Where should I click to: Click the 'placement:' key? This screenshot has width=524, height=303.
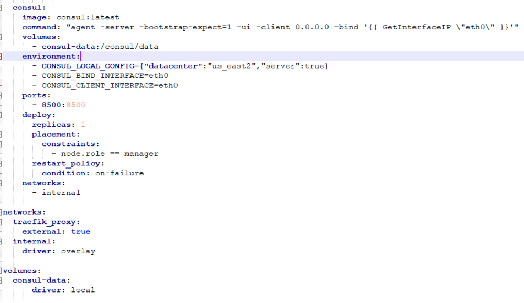[56, 134]
